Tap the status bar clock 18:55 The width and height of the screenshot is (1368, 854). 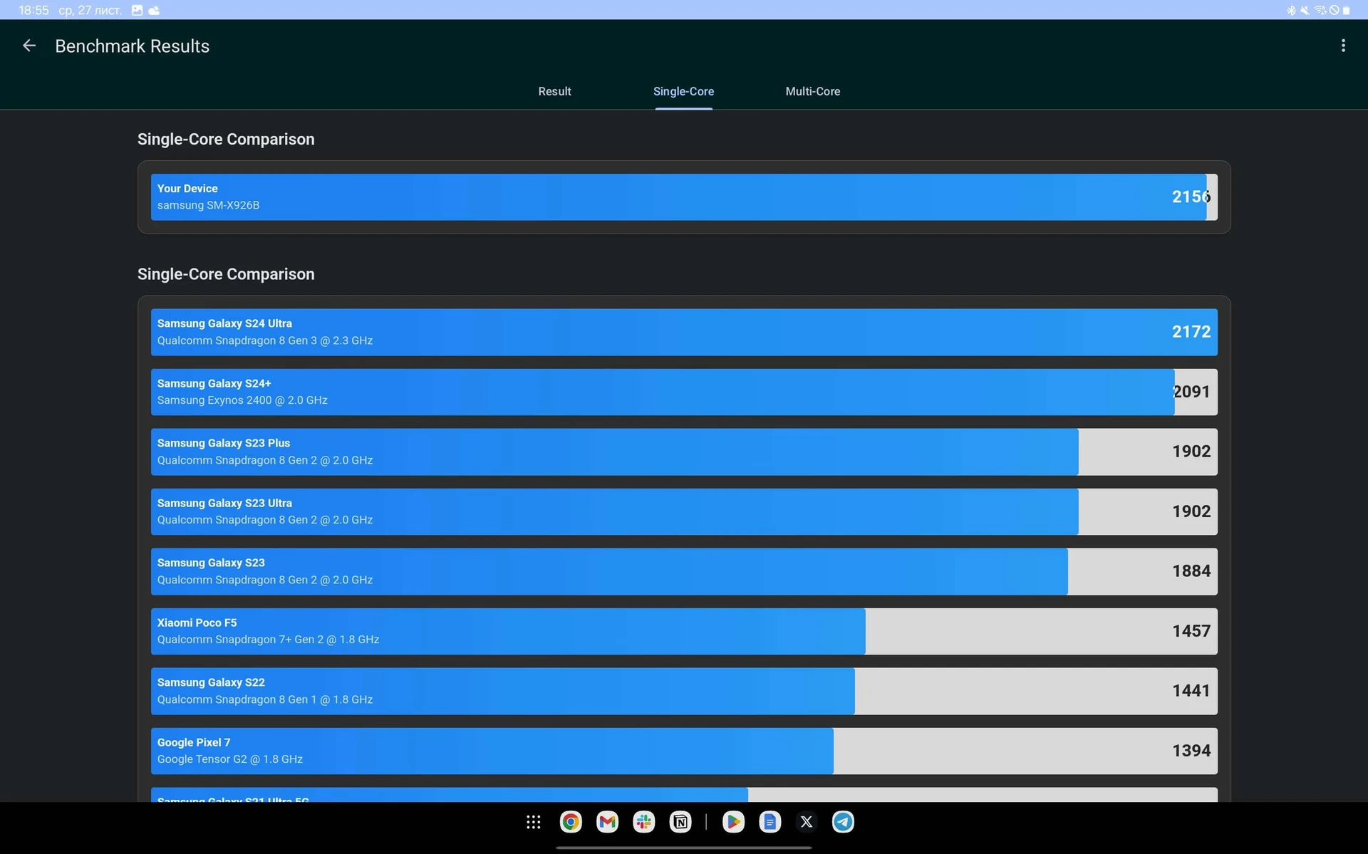33,10
